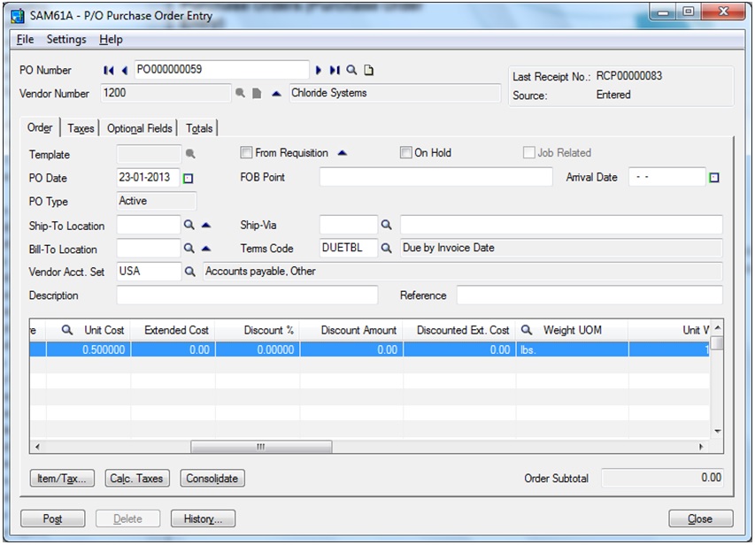Click the Post button
Image resolution: width=755 pixels, height=545 pixels.
pyautogui.click(x=52, y=518)
